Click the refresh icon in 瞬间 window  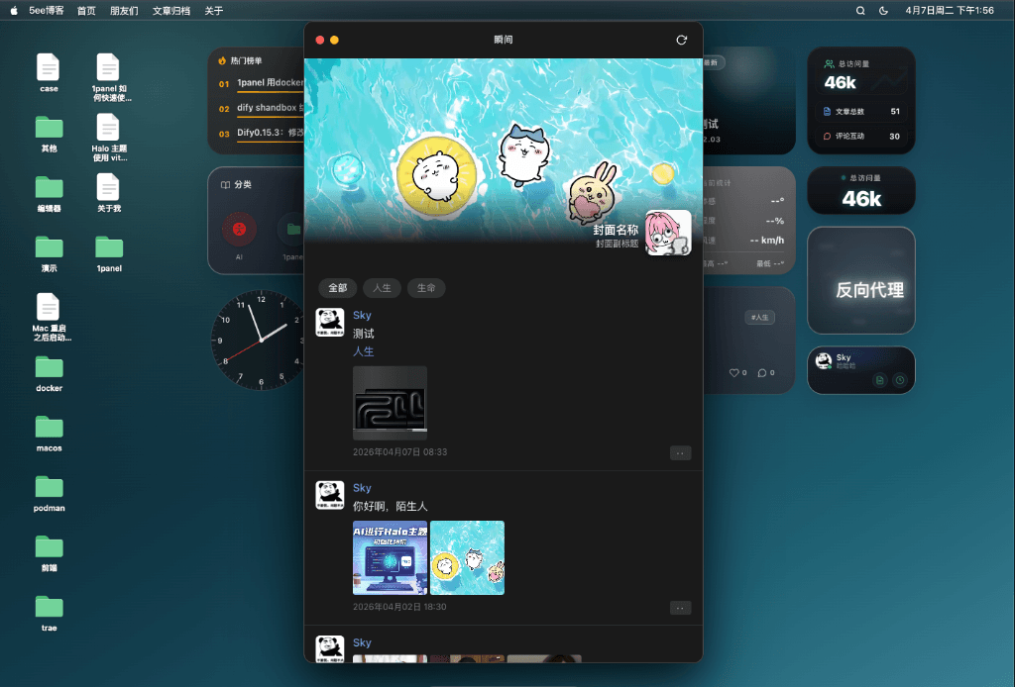pyautogui.click(x=681, y=40)
